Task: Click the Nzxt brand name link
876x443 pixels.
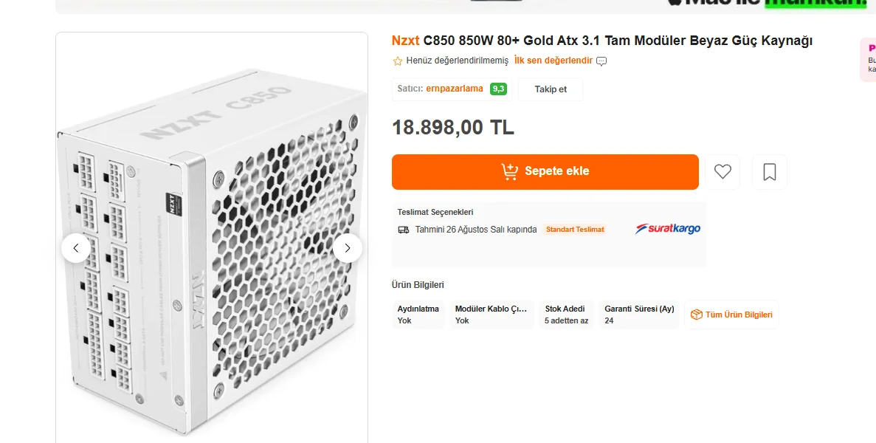Action: point(405,41)
